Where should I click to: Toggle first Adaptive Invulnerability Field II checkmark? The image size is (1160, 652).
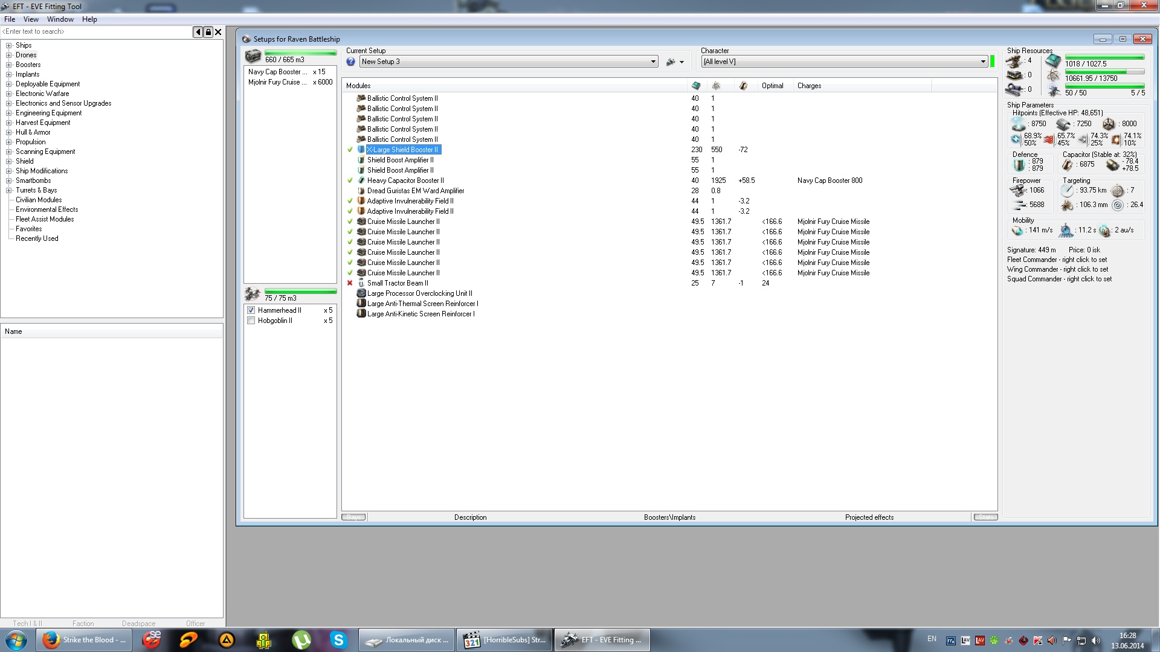(350, 201)
